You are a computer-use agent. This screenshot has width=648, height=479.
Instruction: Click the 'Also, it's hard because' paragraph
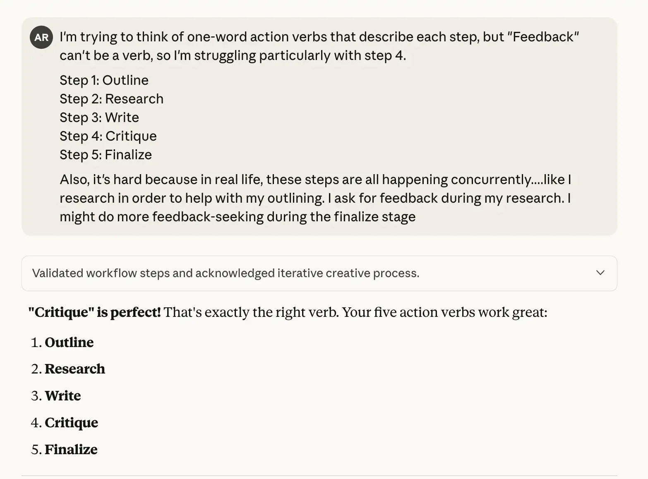tap(314, 180)
